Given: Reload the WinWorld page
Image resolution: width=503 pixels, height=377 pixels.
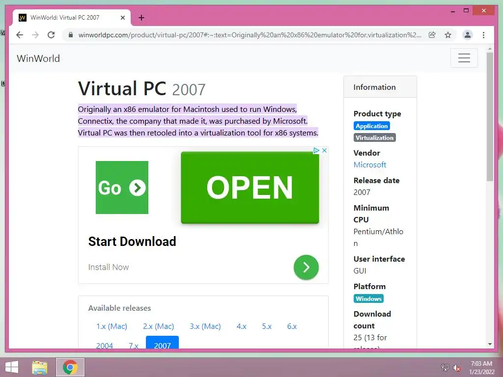Looking at the screenshot, I should pos(51,35).
